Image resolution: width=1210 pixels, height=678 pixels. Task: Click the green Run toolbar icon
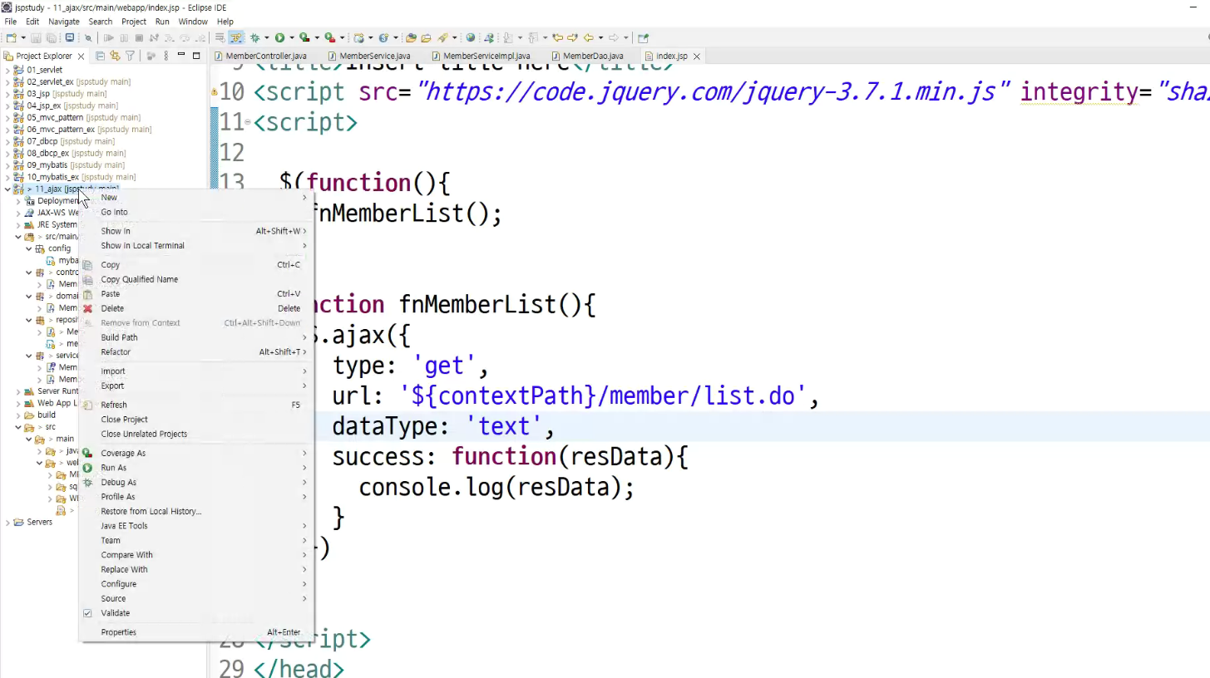pyautogui.click(x=280, y=37)
